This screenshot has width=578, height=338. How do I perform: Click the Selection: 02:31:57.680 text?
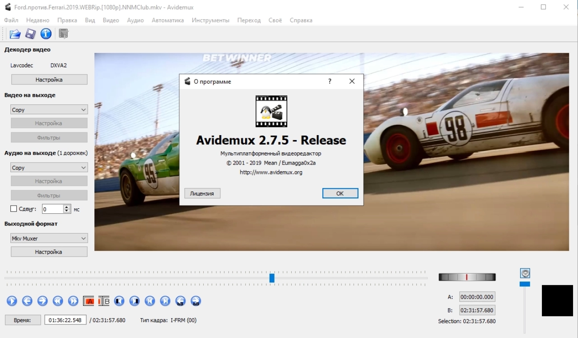pyautogui.click(x=467, y=321)
